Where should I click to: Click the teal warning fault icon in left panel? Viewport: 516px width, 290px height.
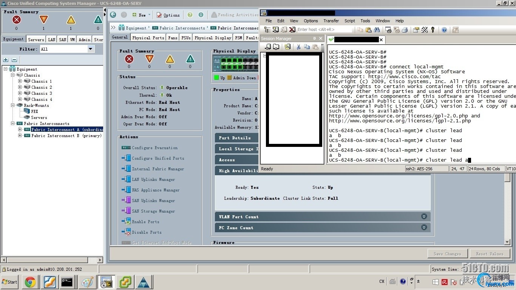pyautogui.click(x=98, y=20)
